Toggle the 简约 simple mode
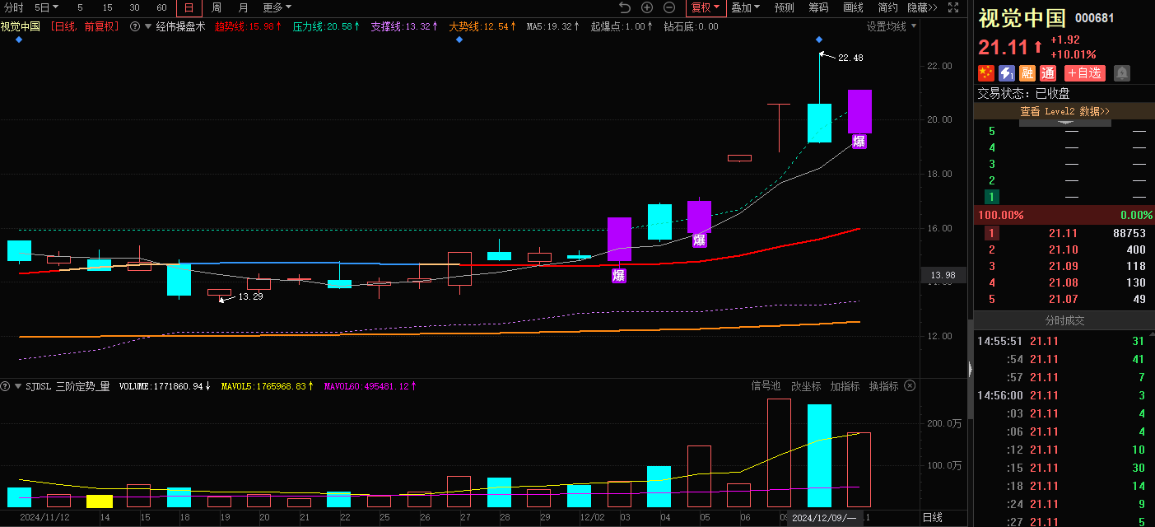 [887, 7]
